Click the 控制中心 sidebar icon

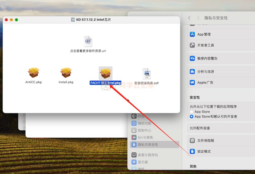click(134, 130)
